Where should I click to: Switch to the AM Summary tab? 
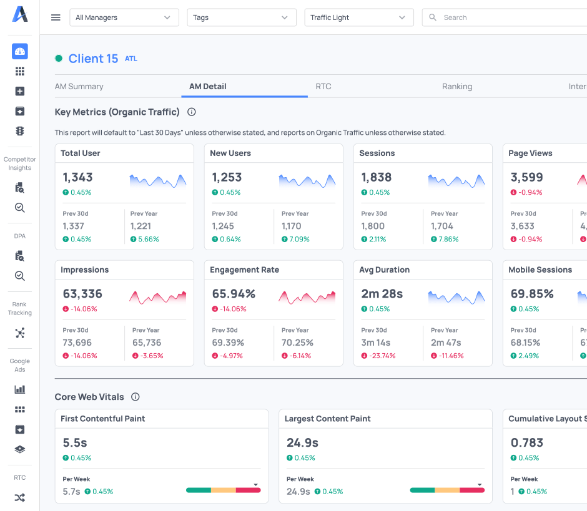(79, 87)
